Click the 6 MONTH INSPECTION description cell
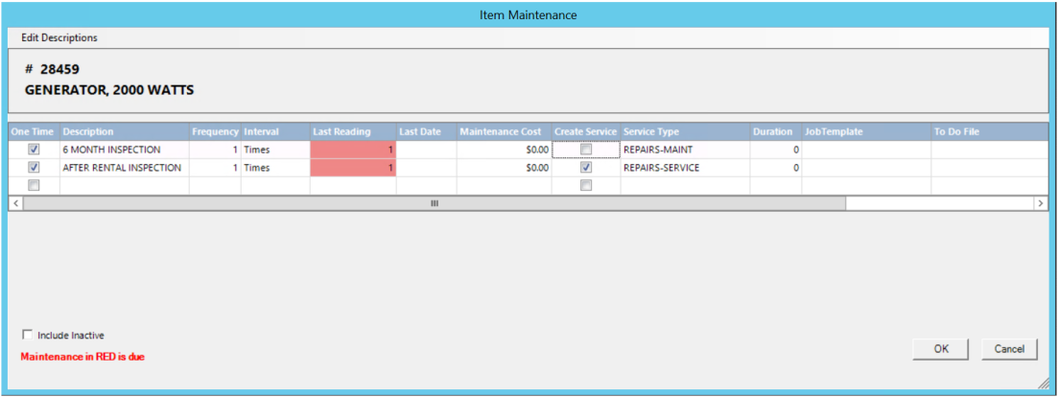Screen dimensions: 1058x397 point(124,150)
